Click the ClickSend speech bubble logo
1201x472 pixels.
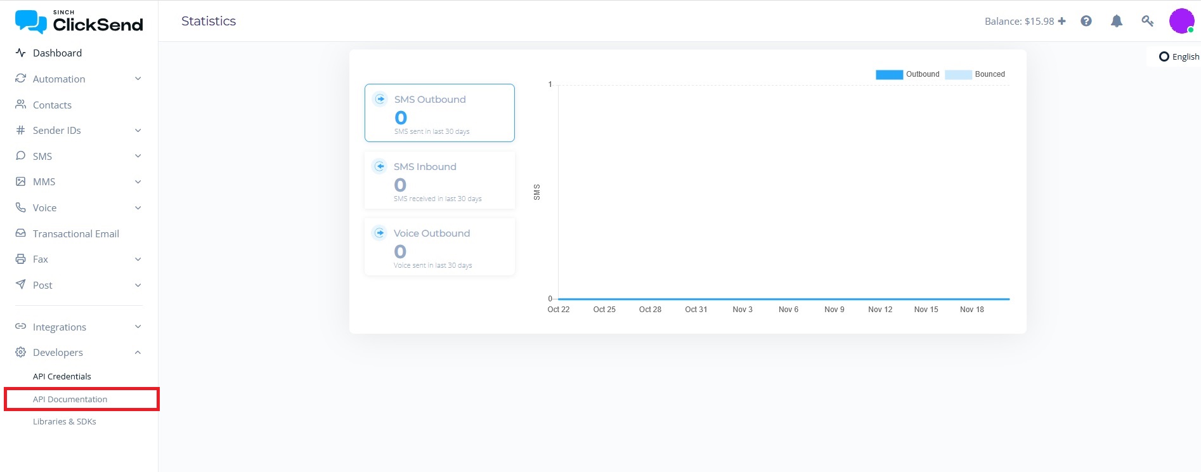tap(30, 22)
